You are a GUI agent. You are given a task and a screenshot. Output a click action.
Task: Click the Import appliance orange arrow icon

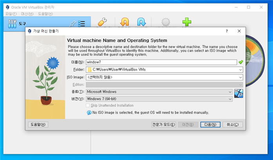(x=125, y=22)
